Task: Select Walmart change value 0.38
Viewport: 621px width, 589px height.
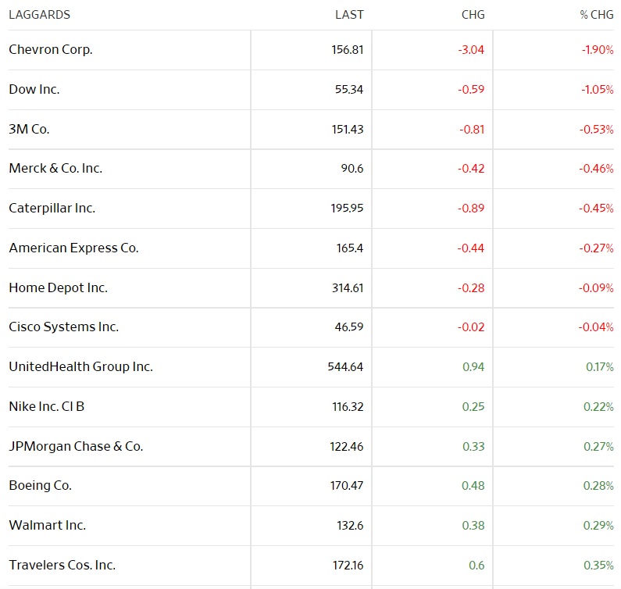Action: (473, 526)
